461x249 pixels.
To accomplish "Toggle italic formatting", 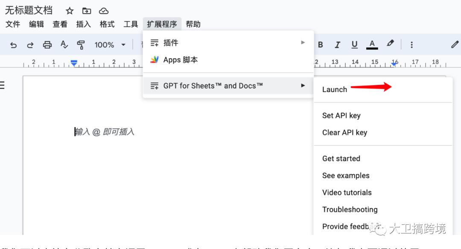I will click(337, 45).
